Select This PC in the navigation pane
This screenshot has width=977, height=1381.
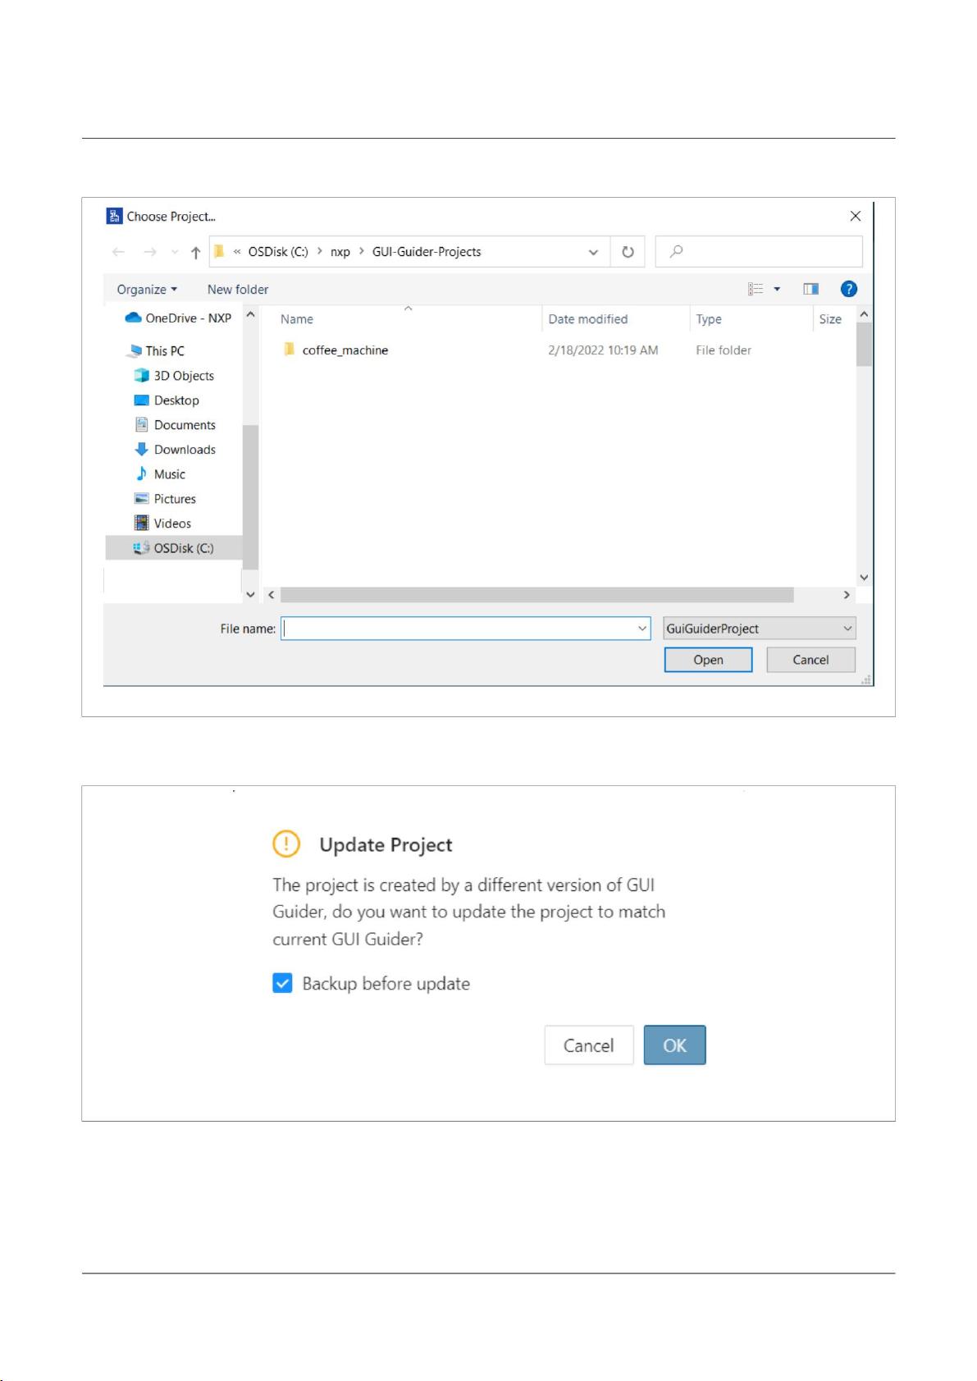156,350
